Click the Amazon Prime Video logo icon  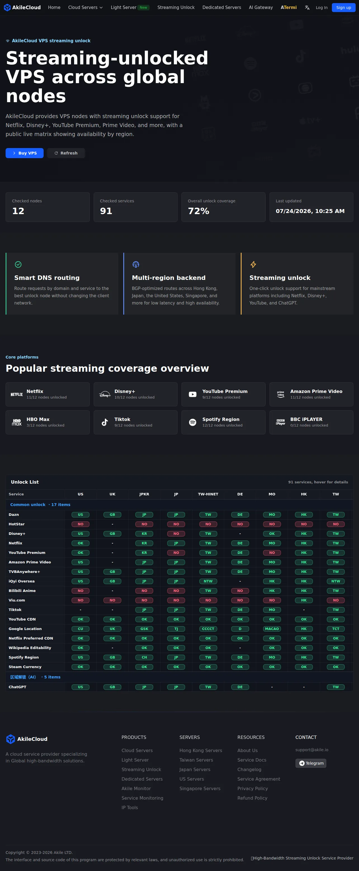click(x=281, y=394)
